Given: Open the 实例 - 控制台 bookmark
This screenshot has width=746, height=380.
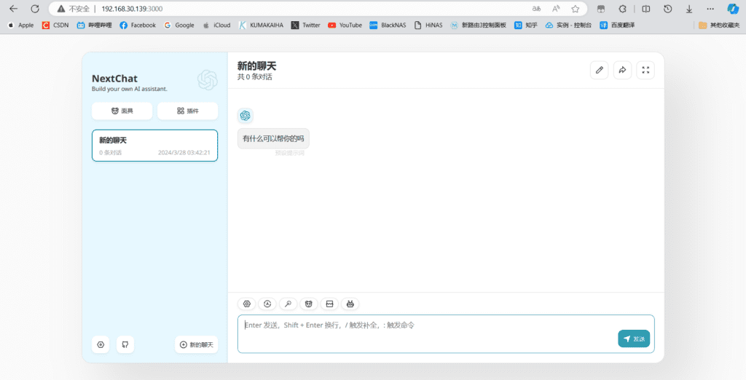Looking at the screenshot, I should coord(568,25).
